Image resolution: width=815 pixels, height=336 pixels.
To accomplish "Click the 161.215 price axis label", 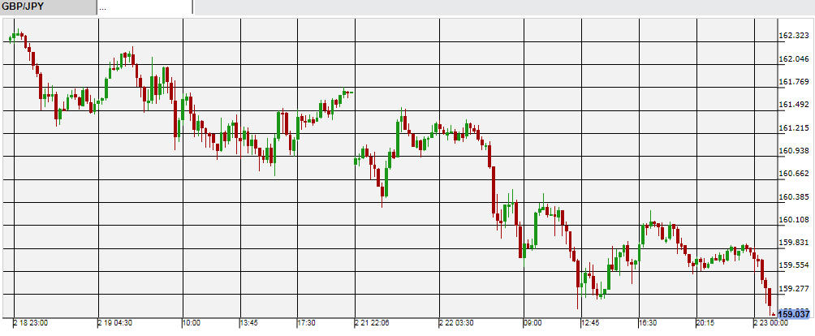I will tap(795, 128).
